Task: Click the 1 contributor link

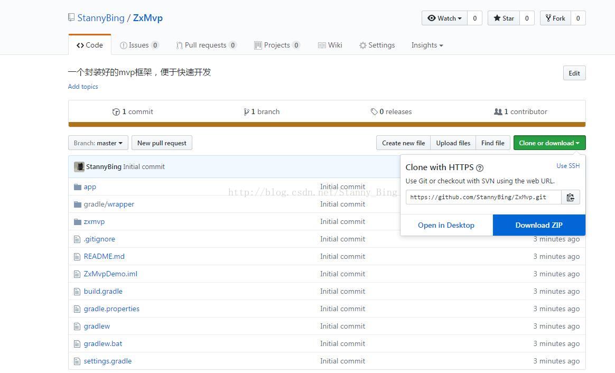Action: point(520,112)
